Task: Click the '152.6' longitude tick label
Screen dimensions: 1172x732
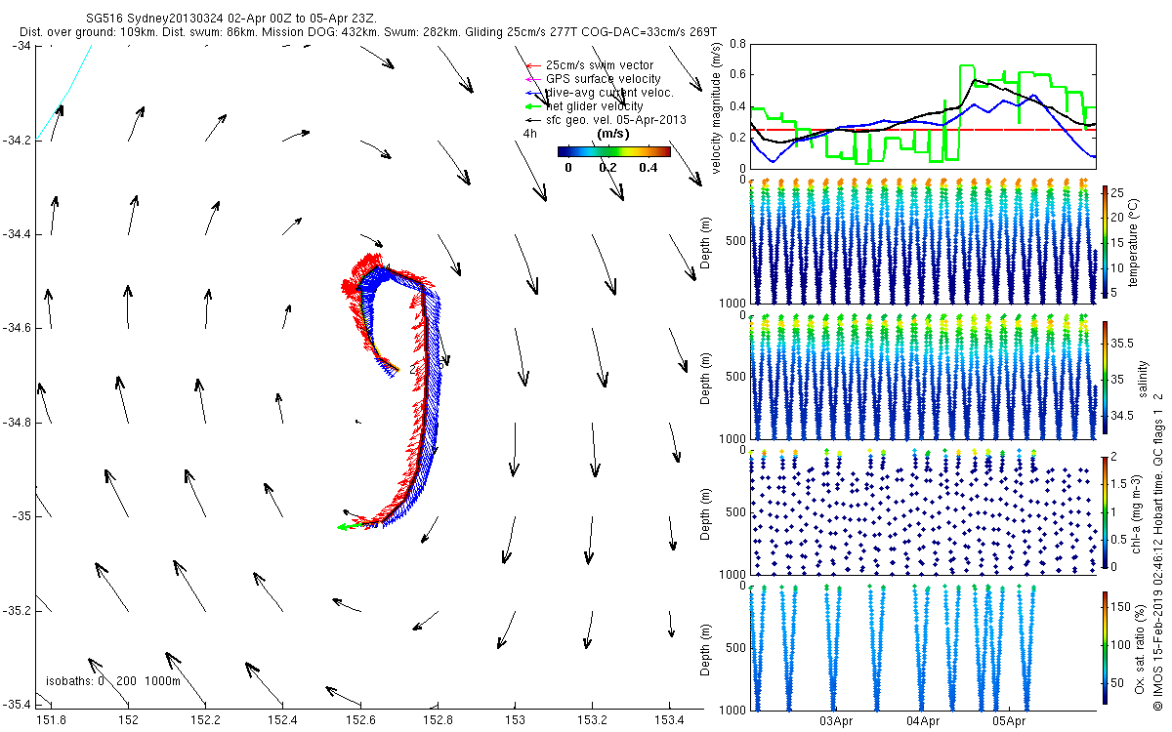Action: [359, 718]
